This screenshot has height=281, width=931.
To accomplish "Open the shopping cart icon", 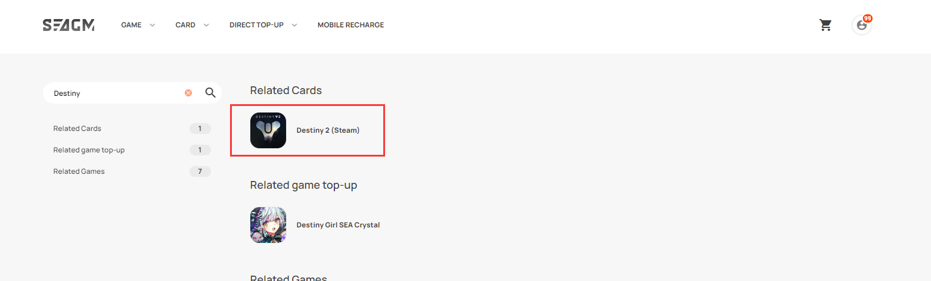I will 826,25.
